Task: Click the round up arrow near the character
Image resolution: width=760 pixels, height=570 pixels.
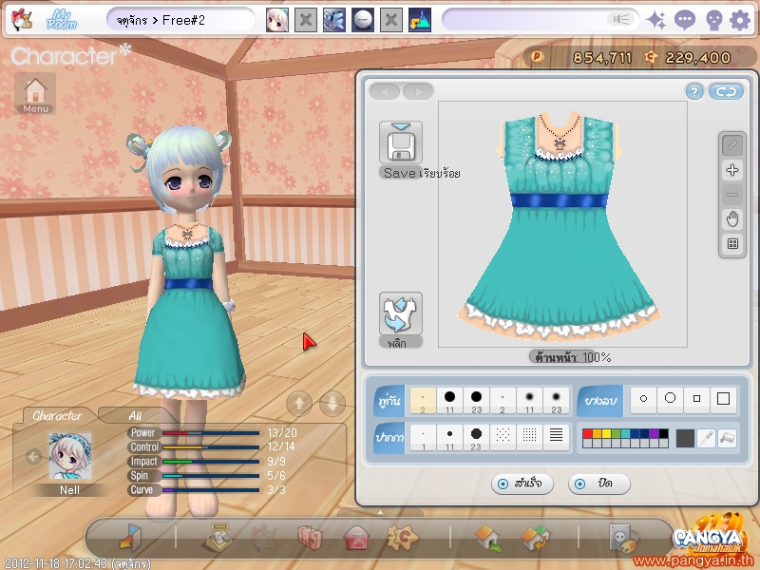Action: (x=299, y=403)
